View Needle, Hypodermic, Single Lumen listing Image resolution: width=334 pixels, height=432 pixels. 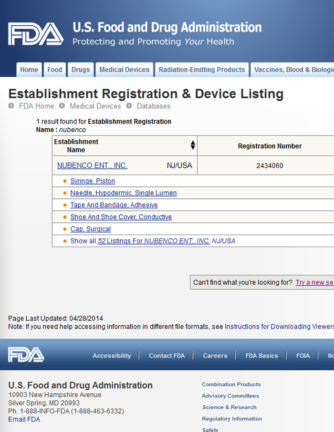(124, 193)
